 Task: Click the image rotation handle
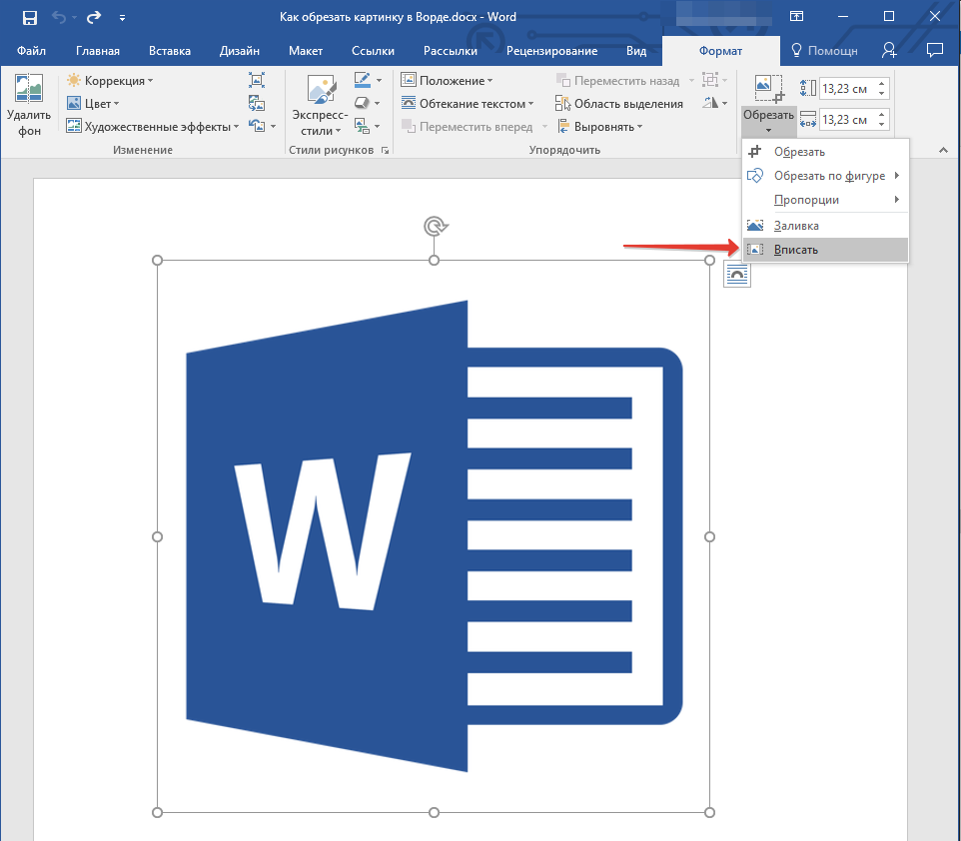pyautogui.click(x=435, y=226)
